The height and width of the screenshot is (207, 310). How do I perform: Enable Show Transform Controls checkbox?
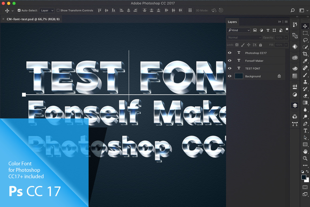click(58, 10)
